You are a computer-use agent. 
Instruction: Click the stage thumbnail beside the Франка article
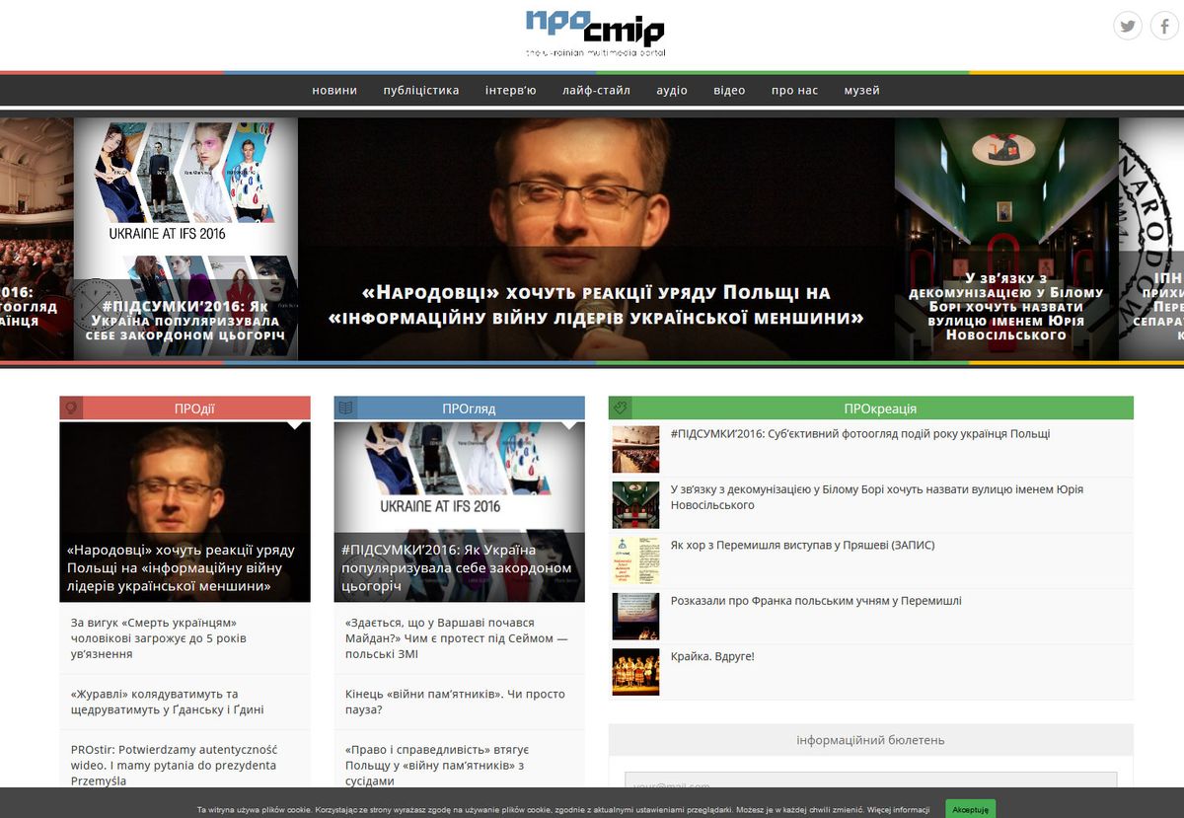pos(635,617)
